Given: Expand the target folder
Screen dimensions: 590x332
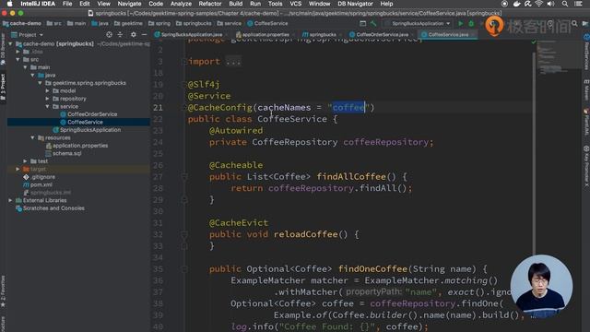Looking at the screenshot, I should tap(18, 169).
